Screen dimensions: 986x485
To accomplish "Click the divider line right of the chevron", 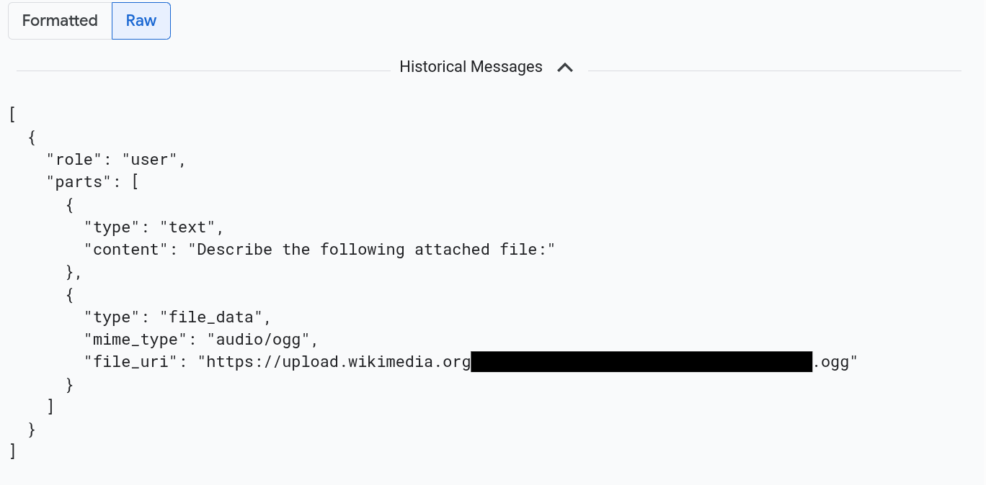I will (x=774, y=71).
